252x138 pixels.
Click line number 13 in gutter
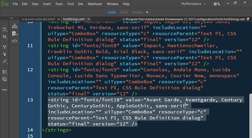tap(30, 100)
